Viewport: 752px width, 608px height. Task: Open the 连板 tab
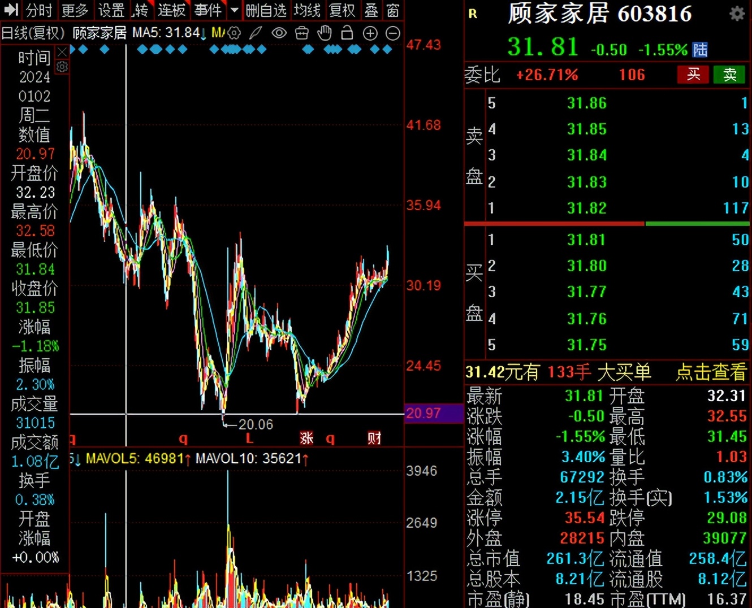pyautogui.click(x=172, y=10)
